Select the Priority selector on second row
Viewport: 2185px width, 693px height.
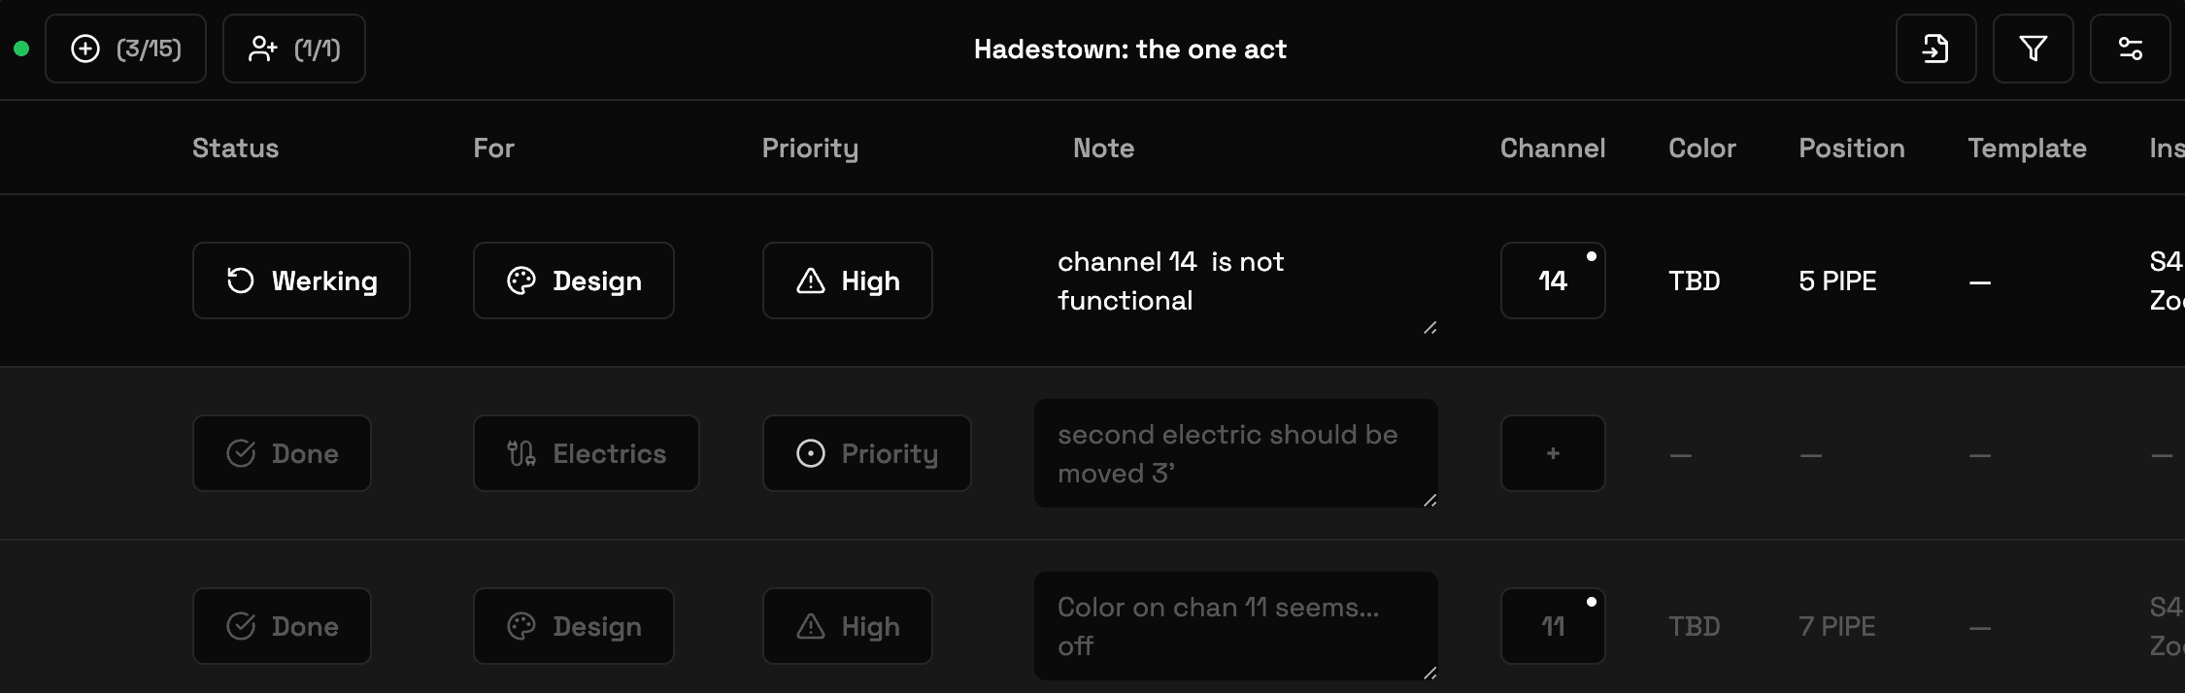coord(867,453)
